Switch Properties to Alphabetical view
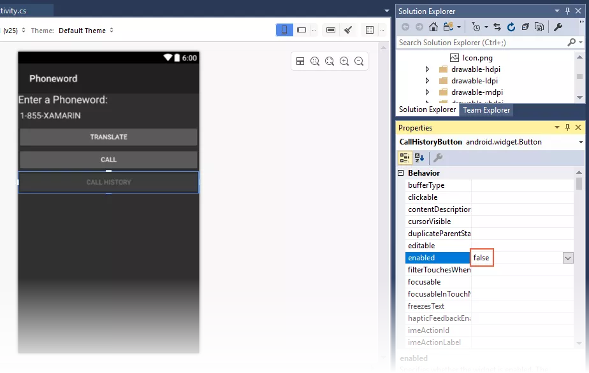589x373 pixels. pyautogui.click(x=419, y=158)
